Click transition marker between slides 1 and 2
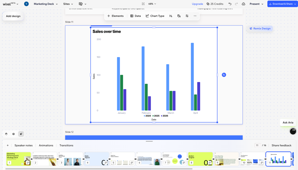 click(31, 159)
